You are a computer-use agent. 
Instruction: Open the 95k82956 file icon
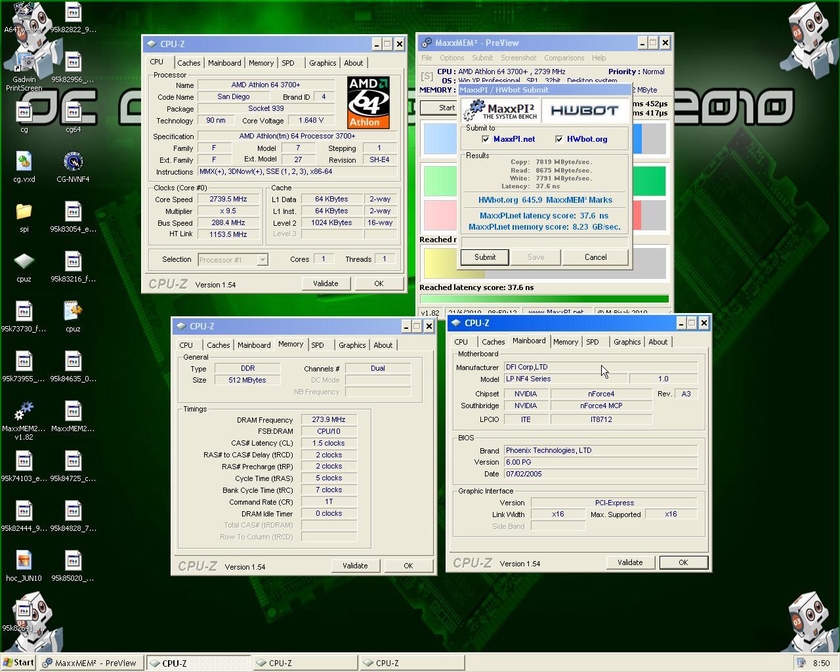pos(73,67)
